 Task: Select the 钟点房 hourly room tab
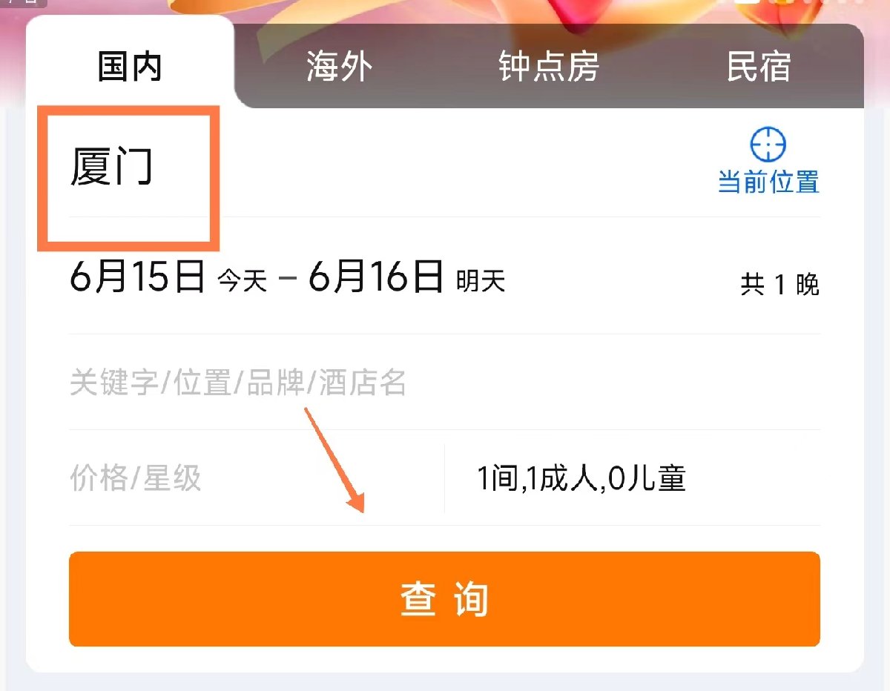pyautogui.click(x=549, y=67)
